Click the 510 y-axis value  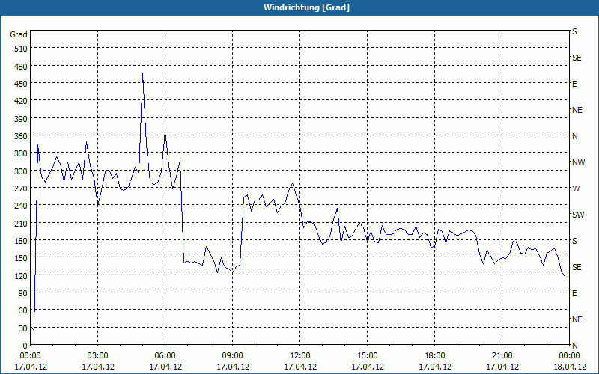tap(21, 49)
